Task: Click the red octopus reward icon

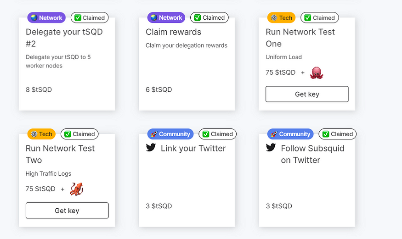Action: 317,72
